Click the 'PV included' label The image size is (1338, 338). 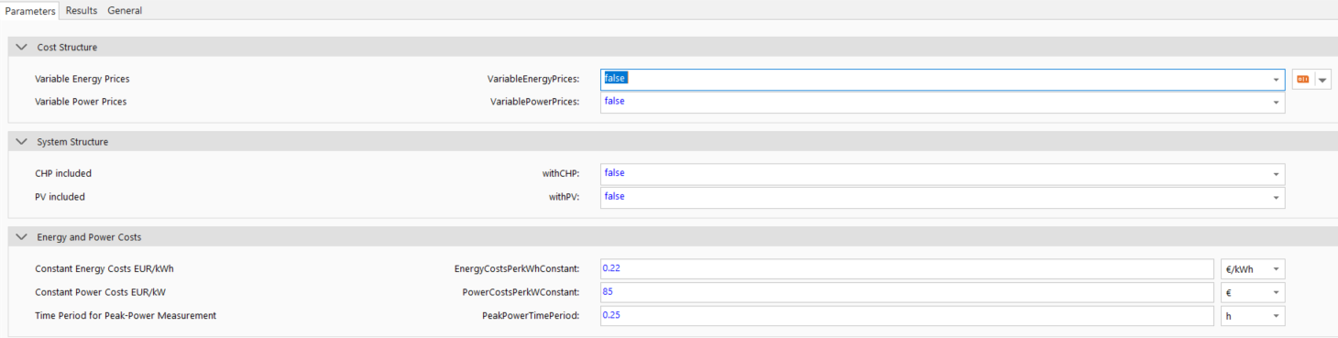click(x=60, y=197)
